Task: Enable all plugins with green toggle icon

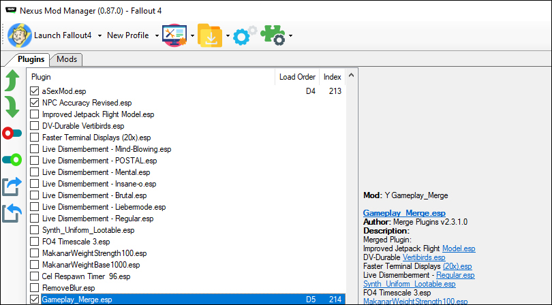Action: 12,160
